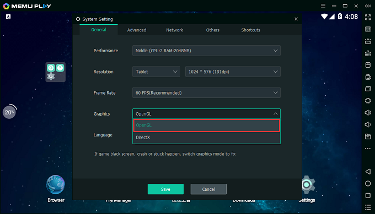Click the screen recorder icon
This screenshot has width=375, height=214.
pos(368,77)
